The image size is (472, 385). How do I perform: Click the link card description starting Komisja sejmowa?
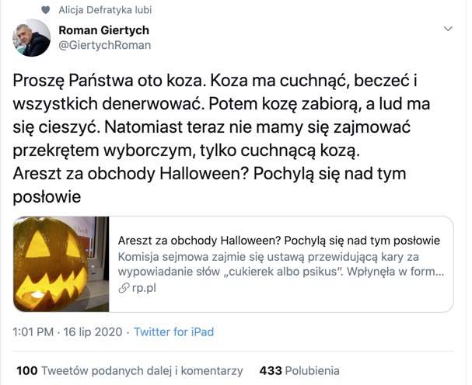[x=281, y=264]
